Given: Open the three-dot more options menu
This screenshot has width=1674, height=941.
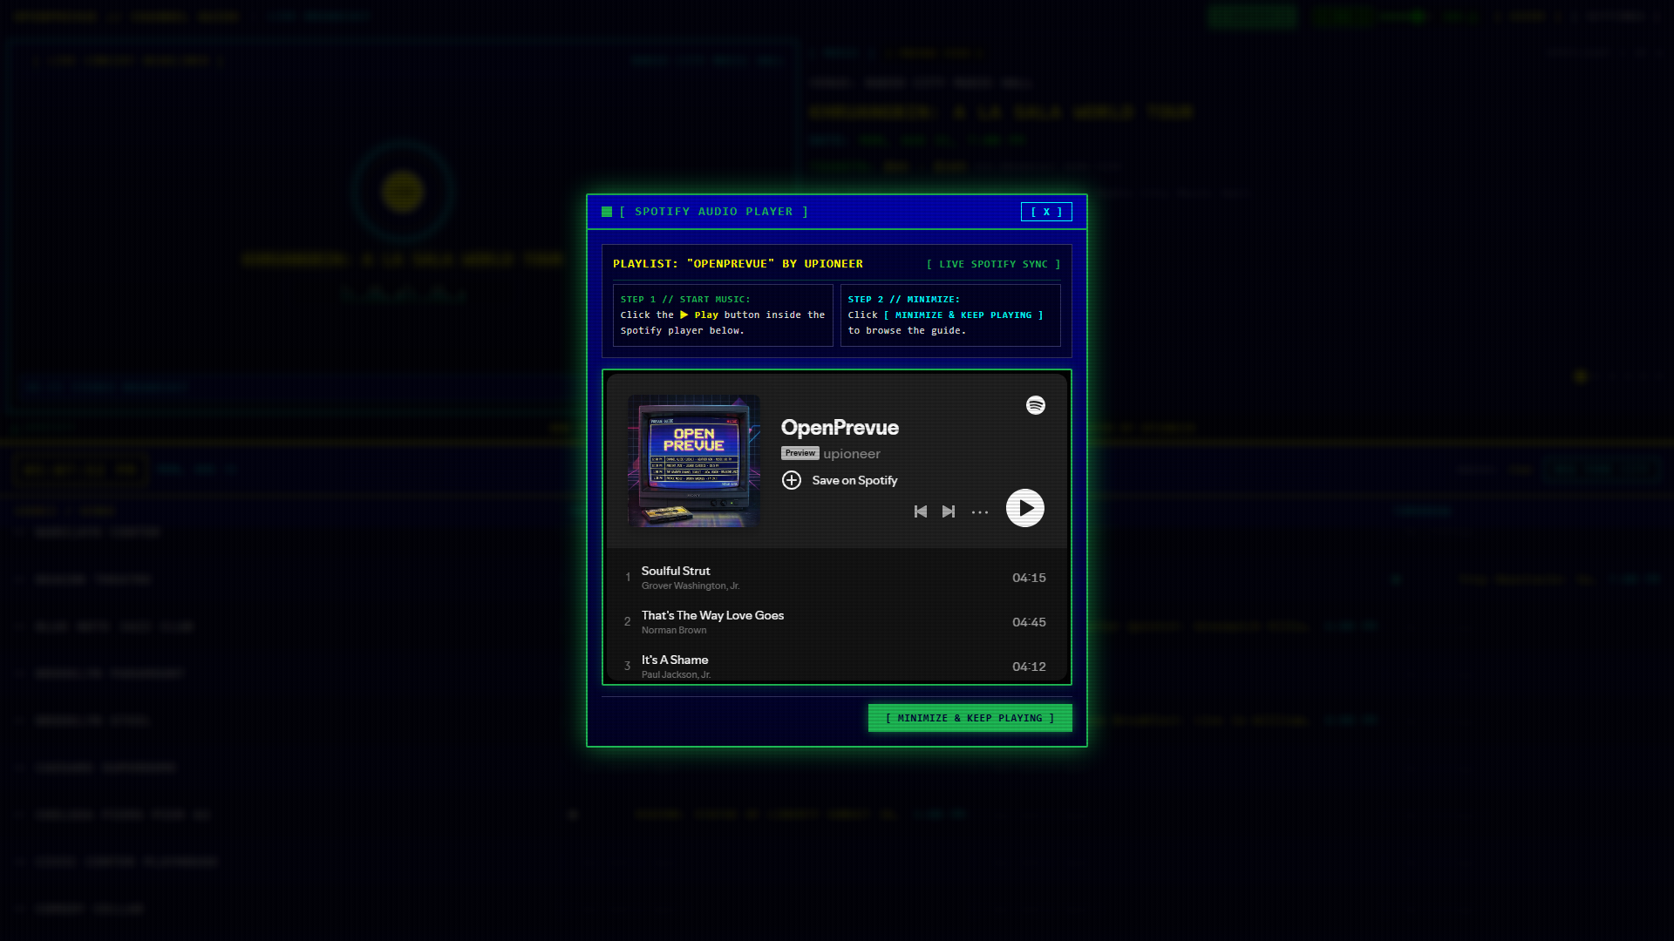Looking at the screenshot, I should [980, 512].
